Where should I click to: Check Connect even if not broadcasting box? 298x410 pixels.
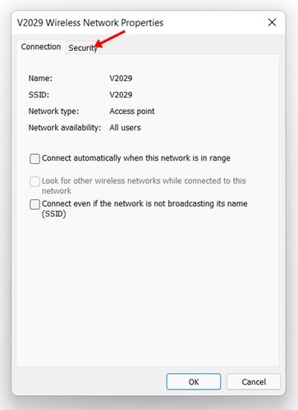(x=34, y=204)
